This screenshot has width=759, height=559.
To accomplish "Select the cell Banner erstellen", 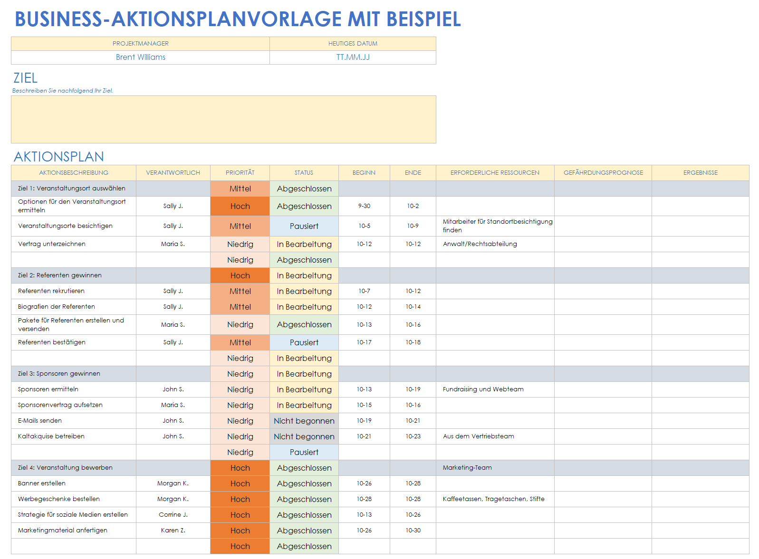I will pos(74,483).
